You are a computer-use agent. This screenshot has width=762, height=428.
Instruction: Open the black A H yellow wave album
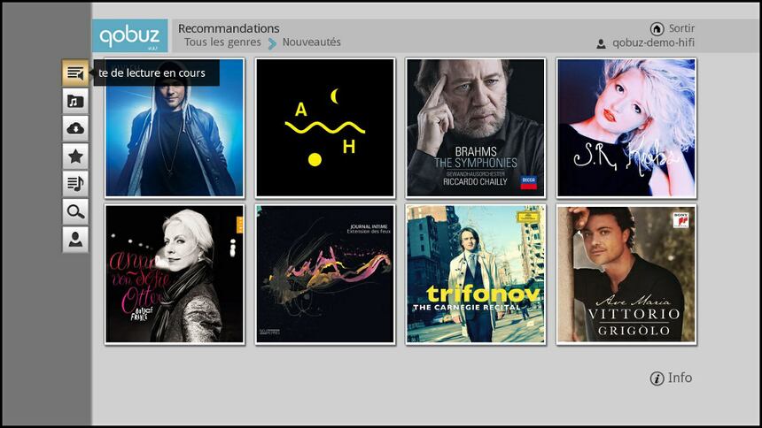pos(325,127)
